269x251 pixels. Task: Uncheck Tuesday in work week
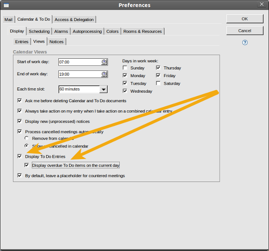125,83
